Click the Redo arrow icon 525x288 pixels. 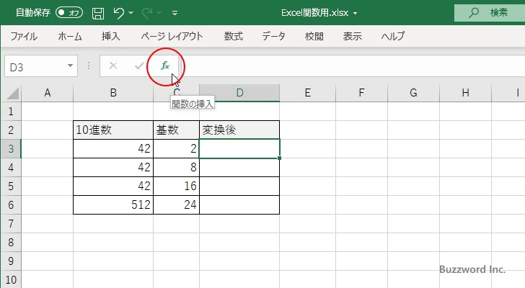tap(147, 13)
